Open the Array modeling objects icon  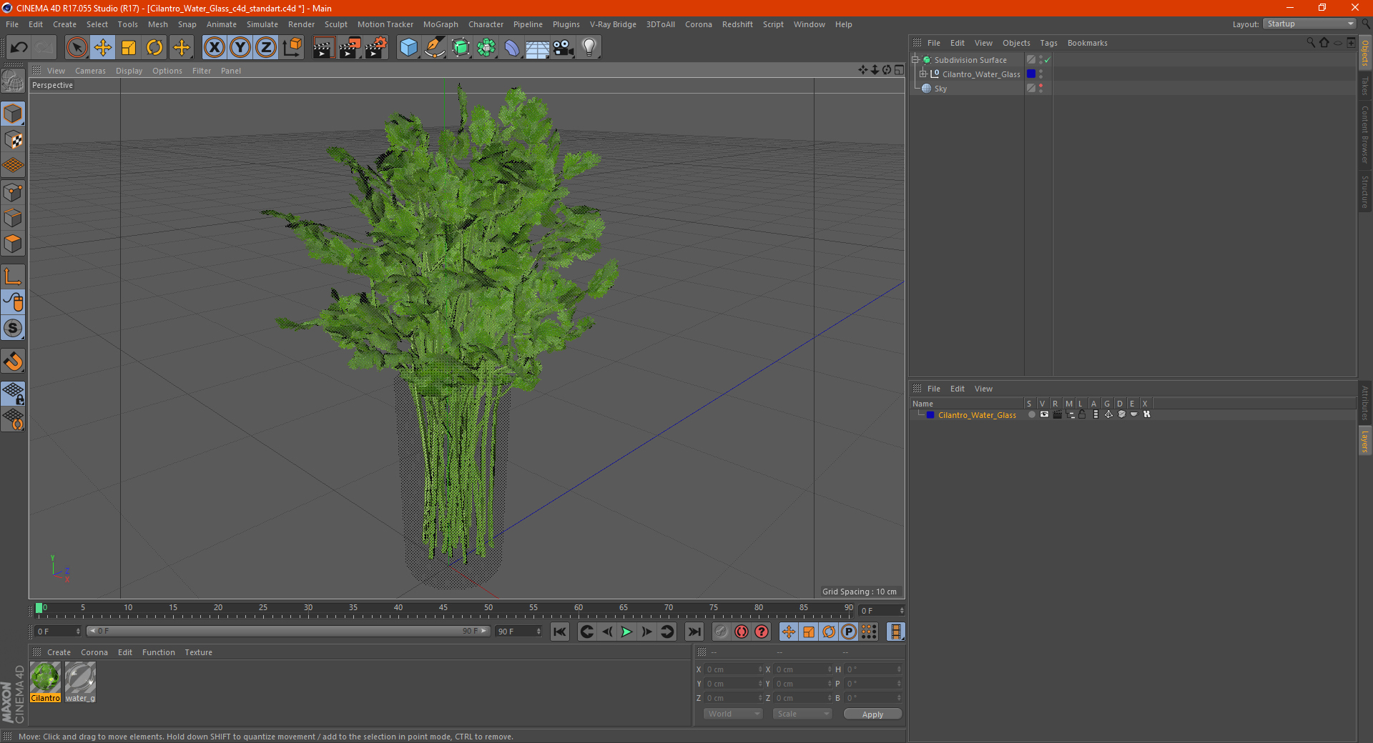click(486, 48)
